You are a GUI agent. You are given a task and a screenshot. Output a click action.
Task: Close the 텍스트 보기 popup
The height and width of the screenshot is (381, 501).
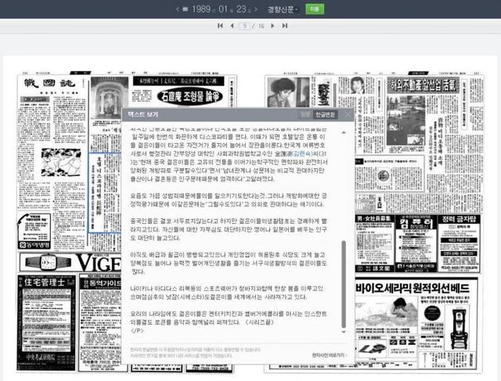click(x=348, y=114)
